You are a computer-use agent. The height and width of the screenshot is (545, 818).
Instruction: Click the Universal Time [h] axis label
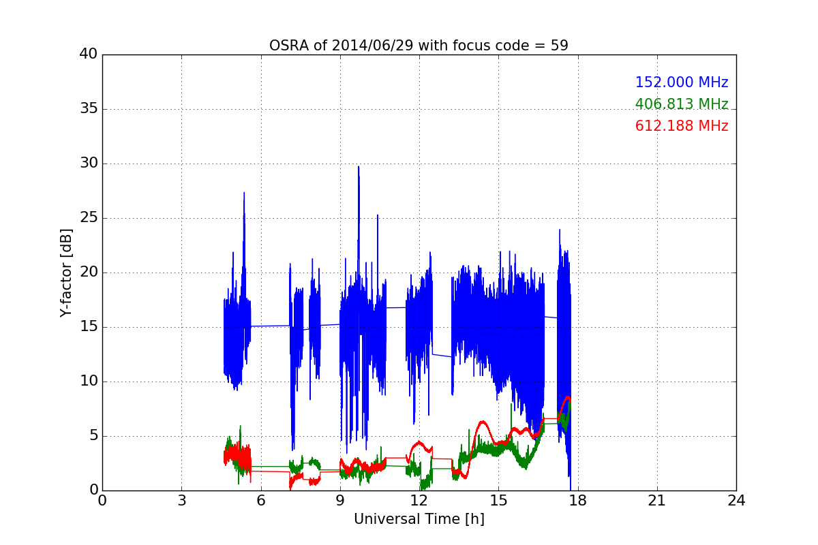click(419, 519)
